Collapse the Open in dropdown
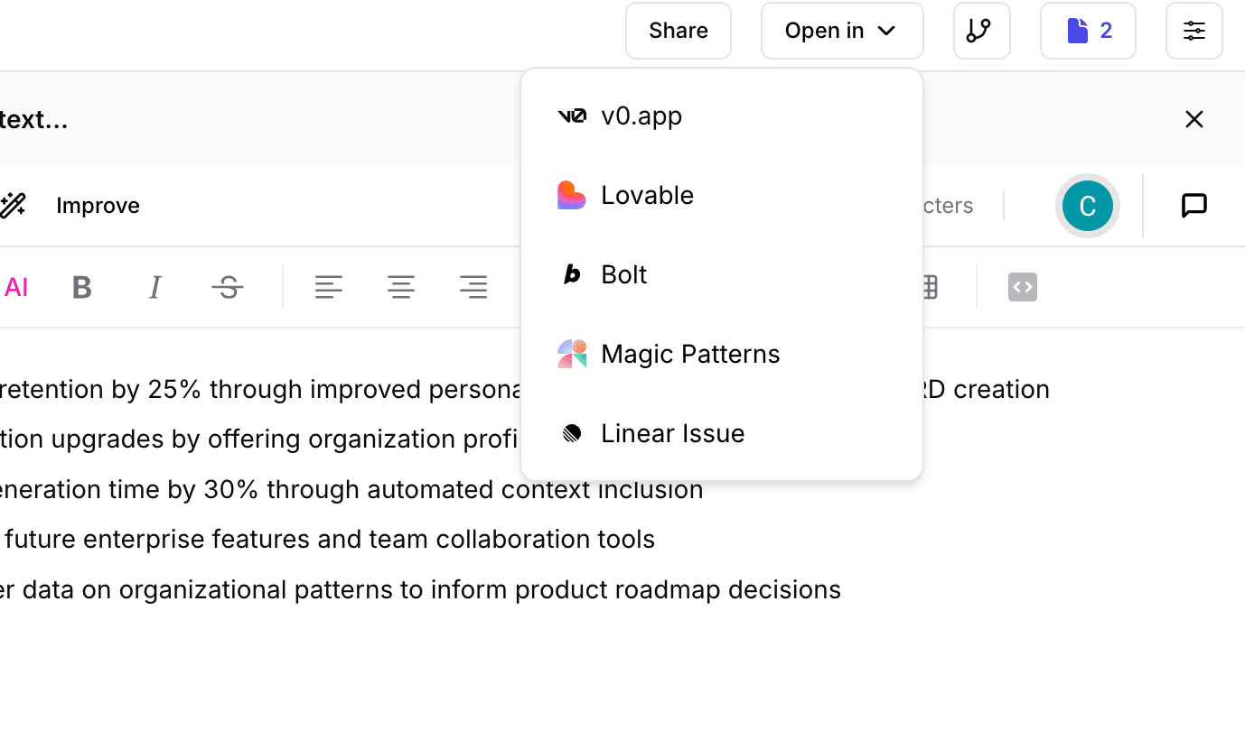The image size is (1245, 731). 841,31
